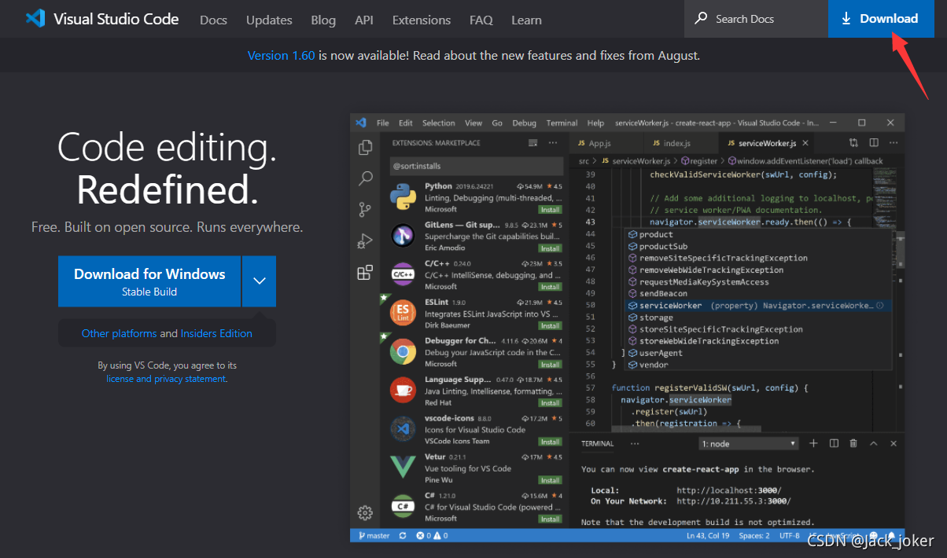
Task: Click the Python extension logo
Action: (x=403, y=196)
